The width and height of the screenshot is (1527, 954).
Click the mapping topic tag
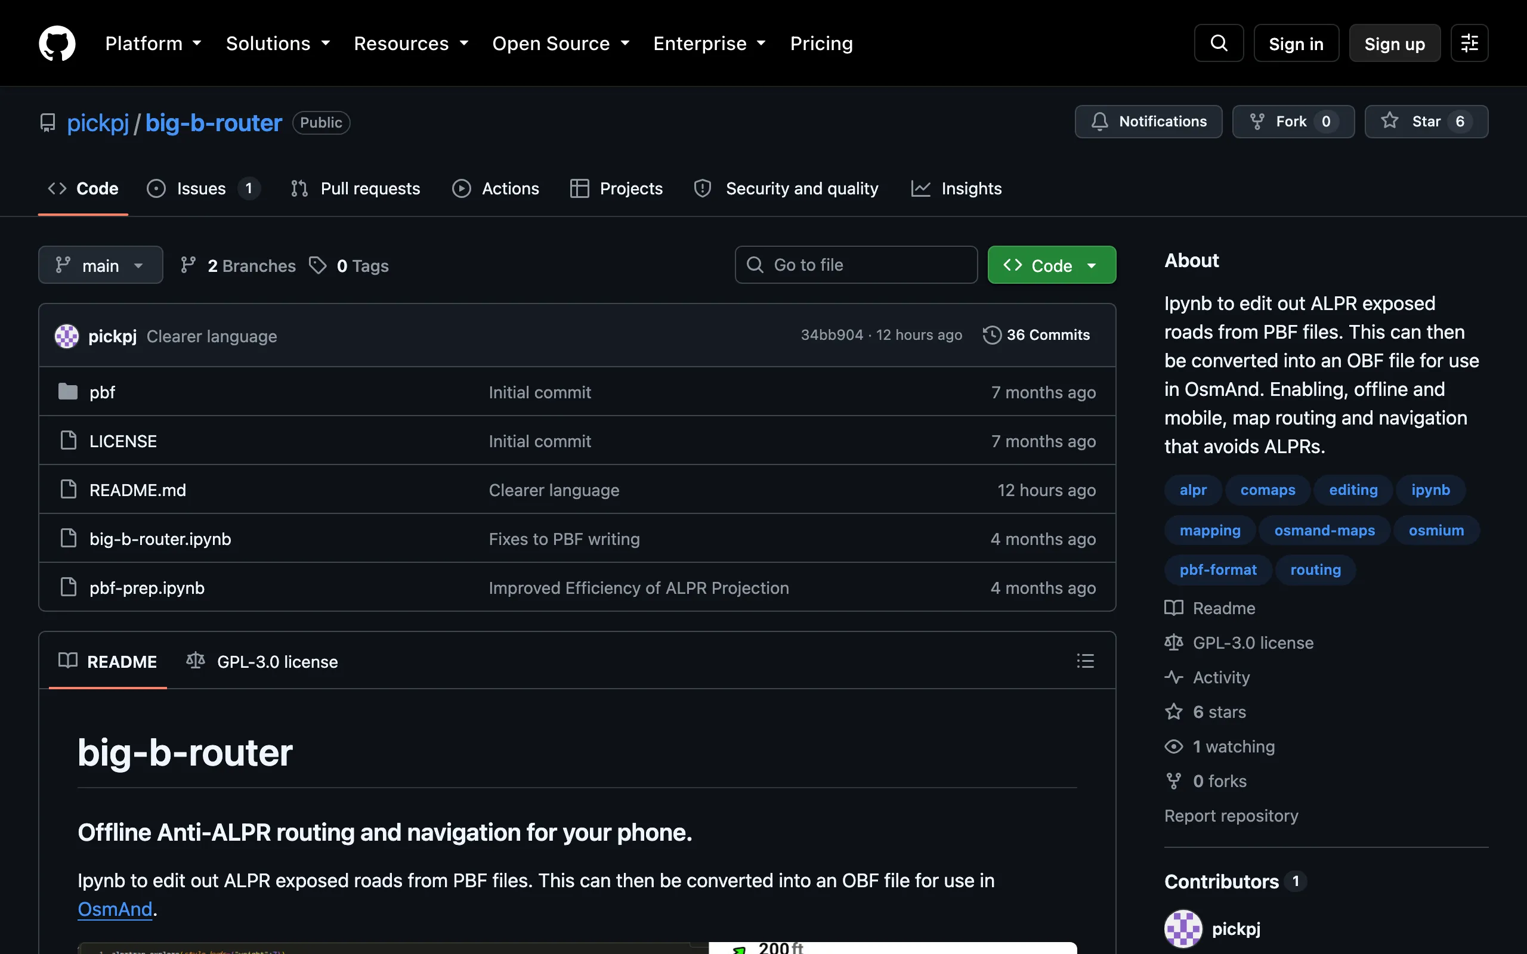[1210, 530]
